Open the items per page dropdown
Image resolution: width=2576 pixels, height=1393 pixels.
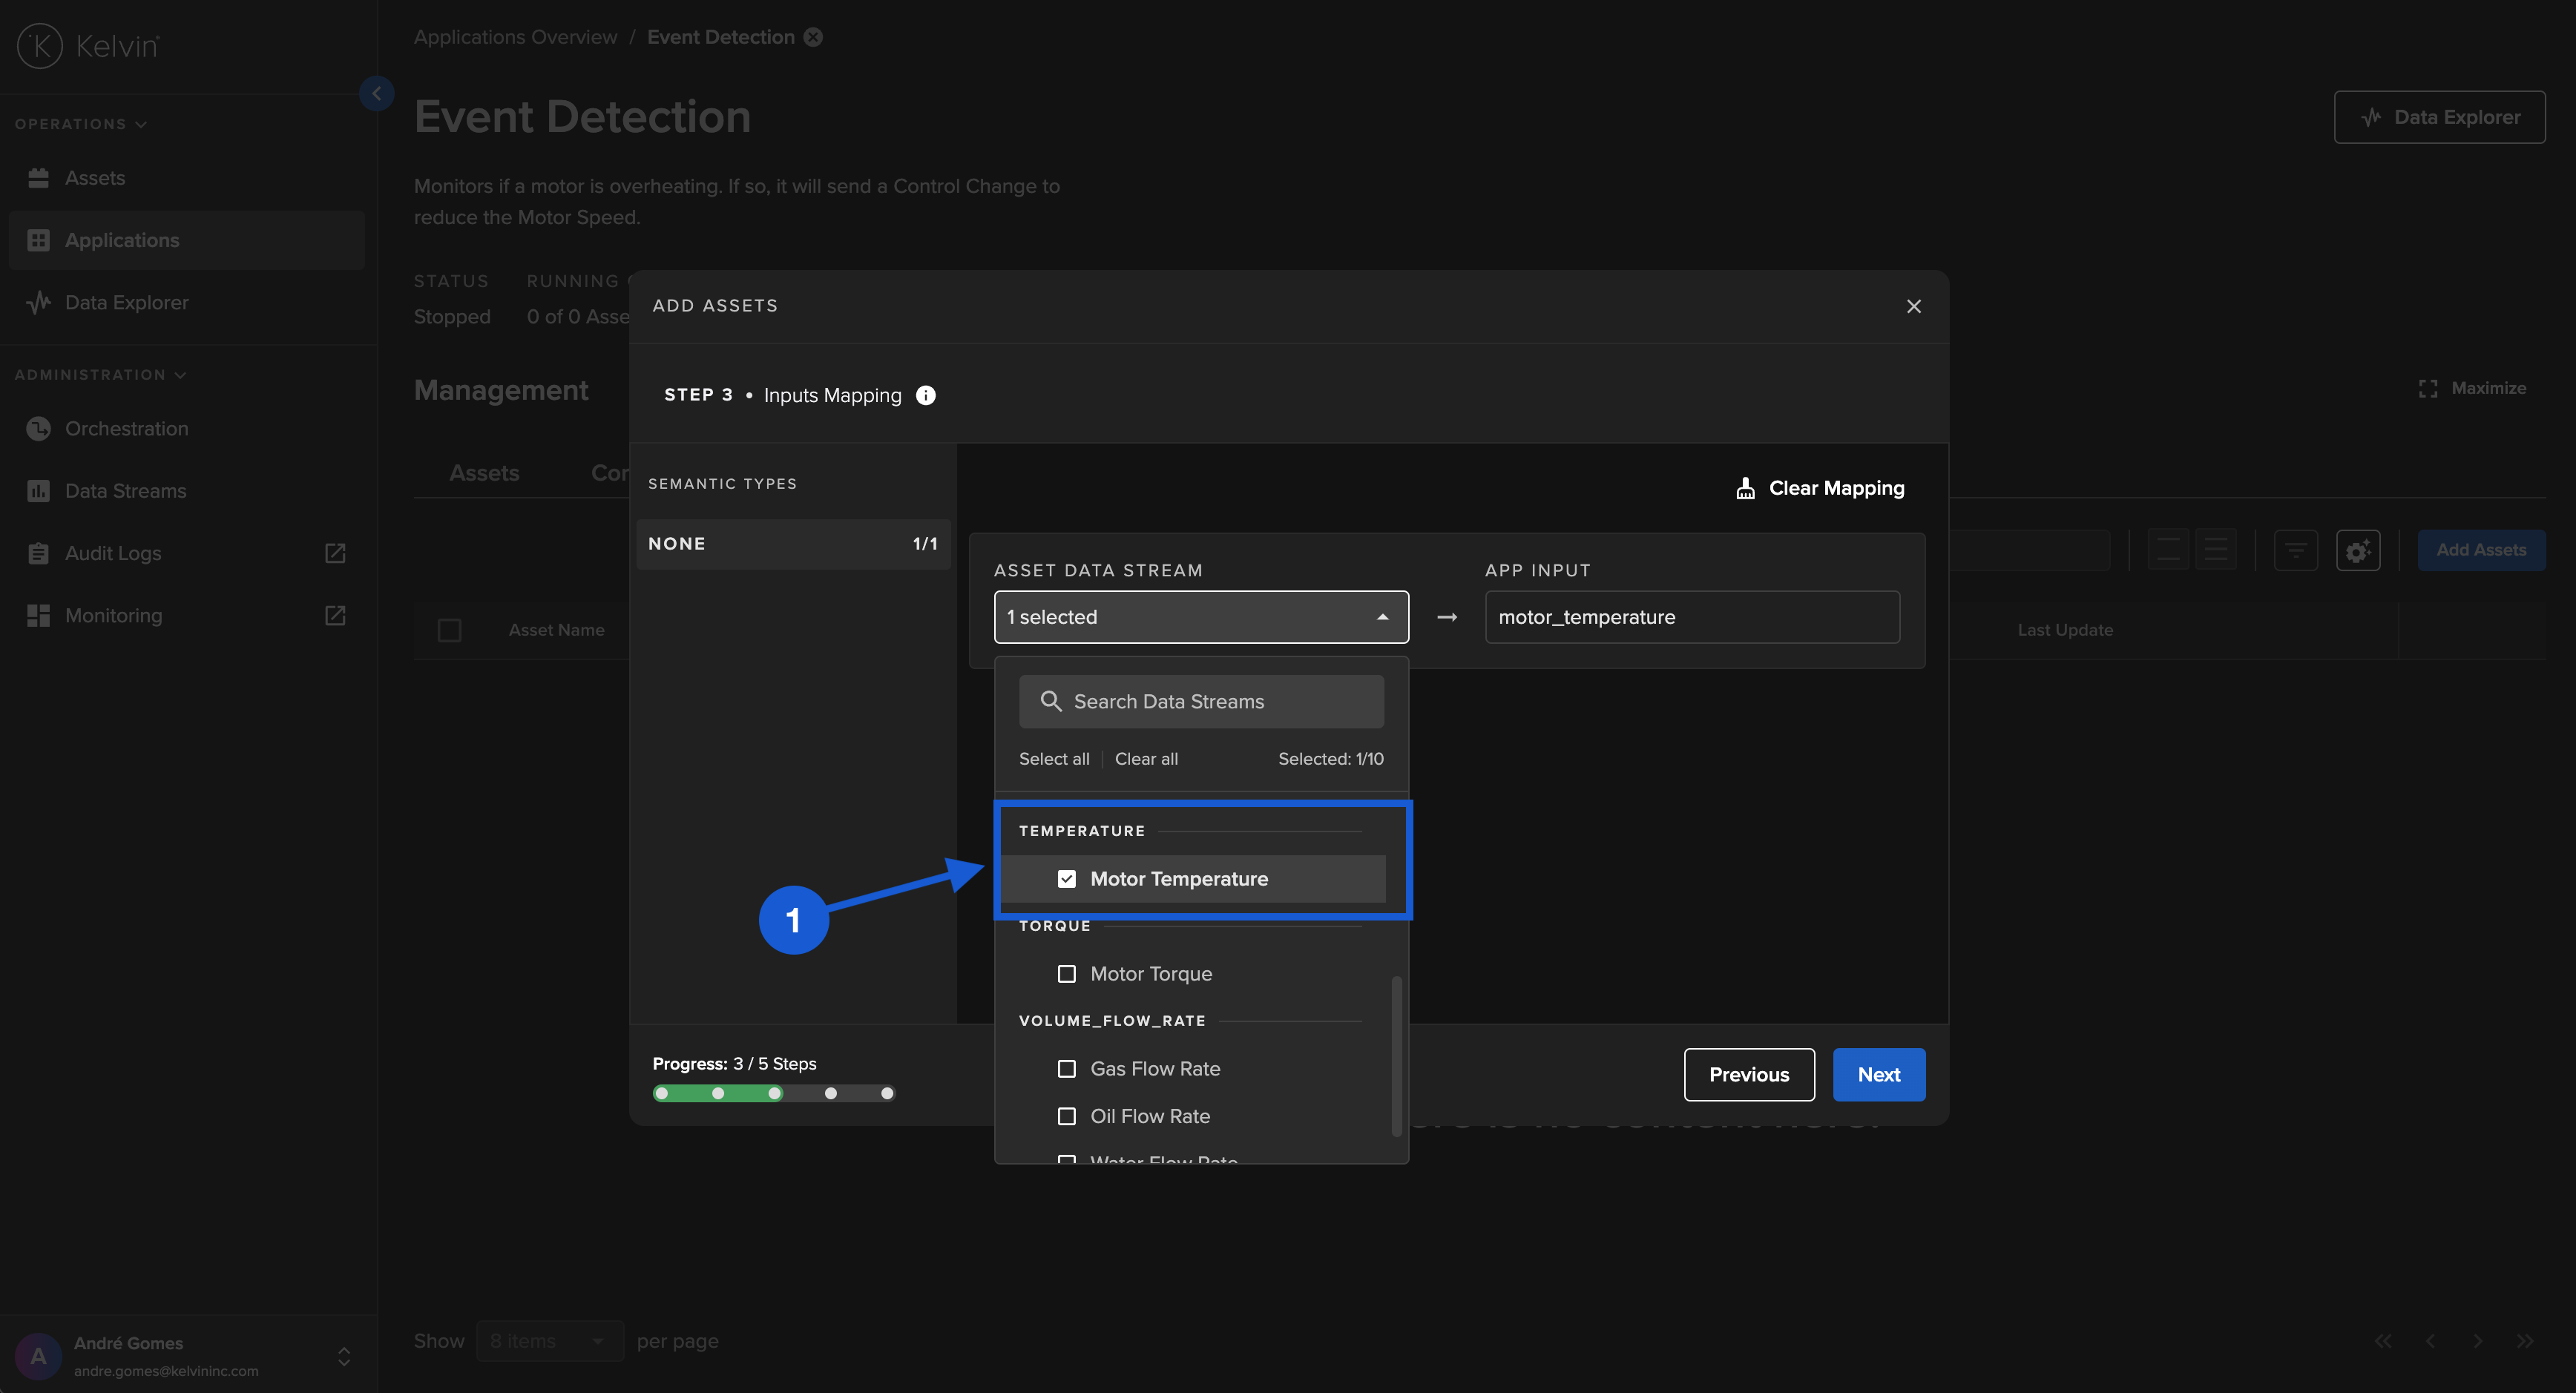549,1341
